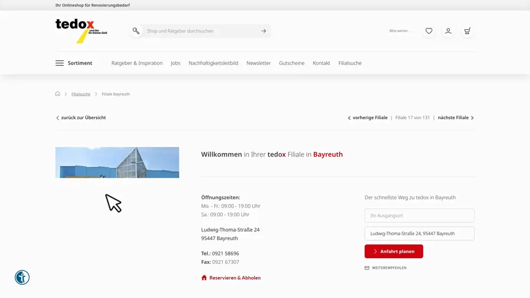The image size is (530, 298).
Task: Click the Anfahrt planen button
Action: [394, 252]
